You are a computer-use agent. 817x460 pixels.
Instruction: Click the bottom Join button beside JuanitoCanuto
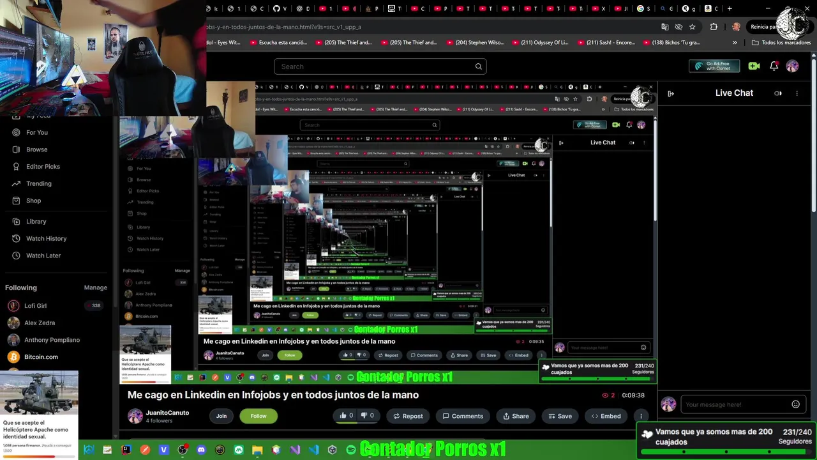pos(221,416)
